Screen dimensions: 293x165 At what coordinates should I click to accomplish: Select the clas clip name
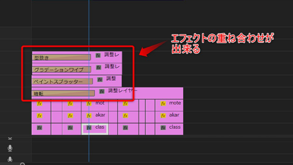pyautogui.click(x=100, y=127)
